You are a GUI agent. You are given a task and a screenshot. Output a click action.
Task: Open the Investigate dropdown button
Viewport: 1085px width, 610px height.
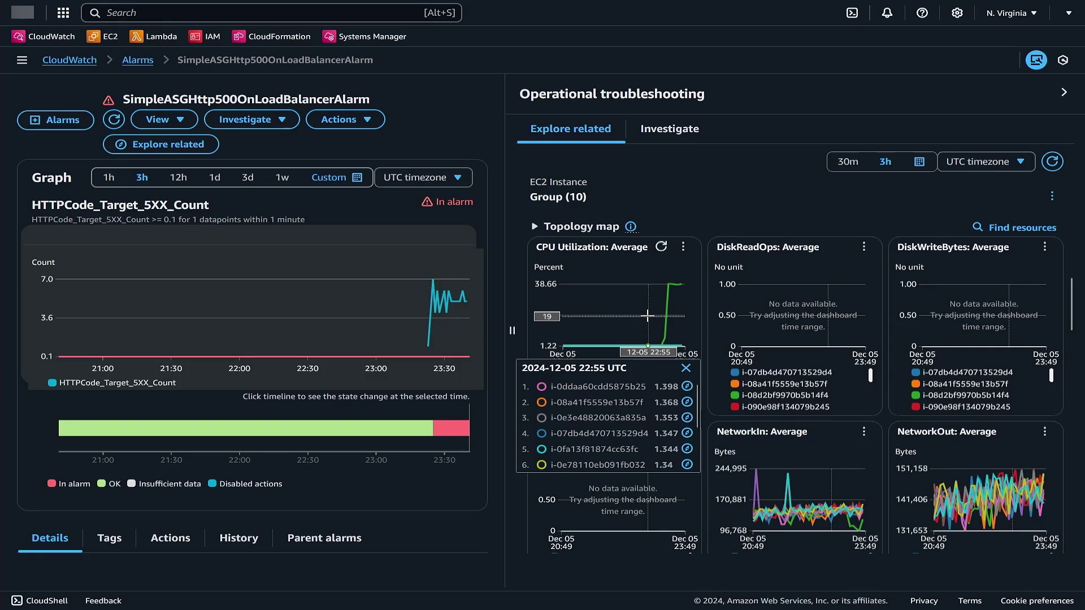coord(252,119)
